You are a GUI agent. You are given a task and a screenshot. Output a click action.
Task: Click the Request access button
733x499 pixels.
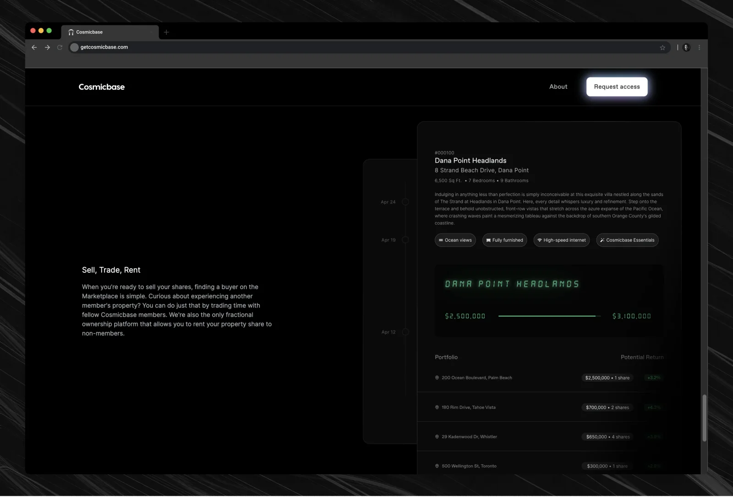617,87
